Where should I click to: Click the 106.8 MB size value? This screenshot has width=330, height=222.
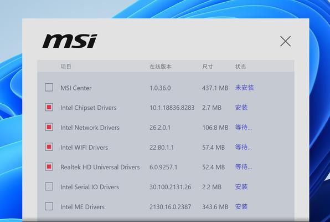[x=215, y=128]
